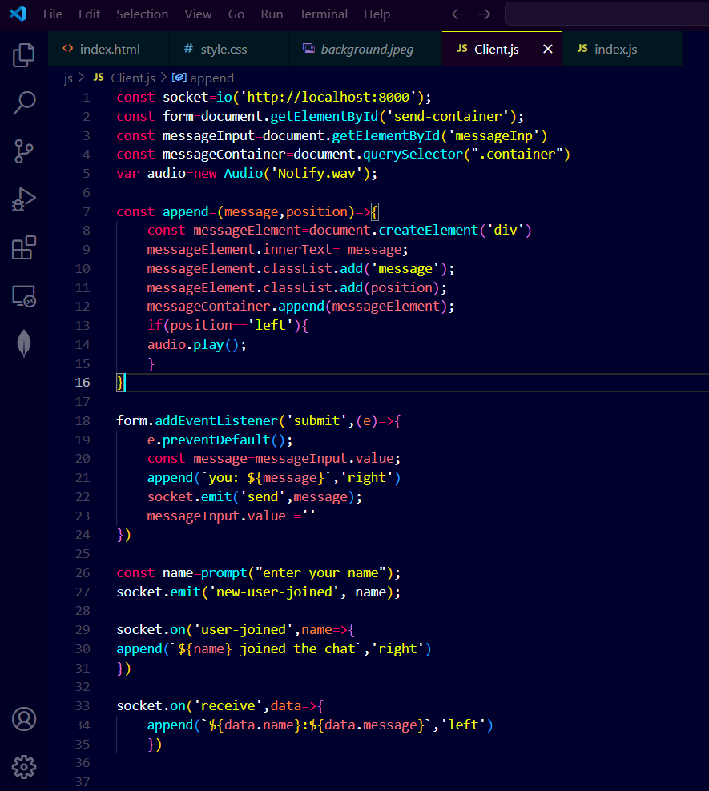The image size is (709, 791).
Task: Click 'receive' string on line 33
Action: [x=228, y=706]
